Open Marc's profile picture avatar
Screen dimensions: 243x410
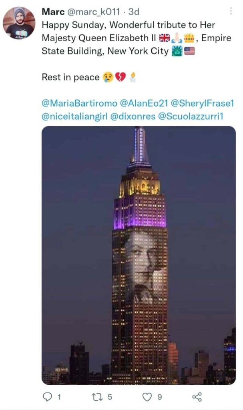(19, 23)
